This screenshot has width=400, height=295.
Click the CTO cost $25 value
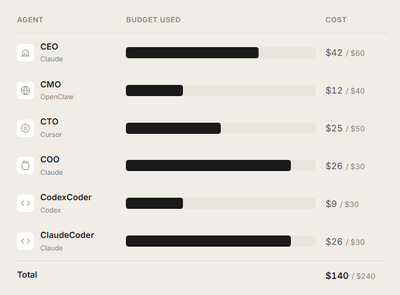334,128
